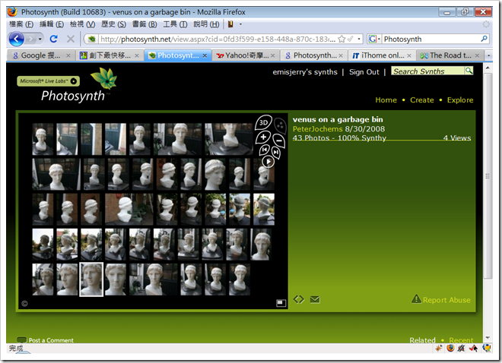Image resolution: width=502 pixels, height=363 pixels.
Task: Click the Microsoft Live Labs badge
Action: (48, 81)
